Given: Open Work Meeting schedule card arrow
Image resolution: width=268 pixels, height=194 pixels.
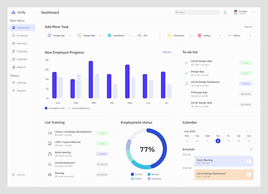Looking at the screenshot, I should point(249,161).
